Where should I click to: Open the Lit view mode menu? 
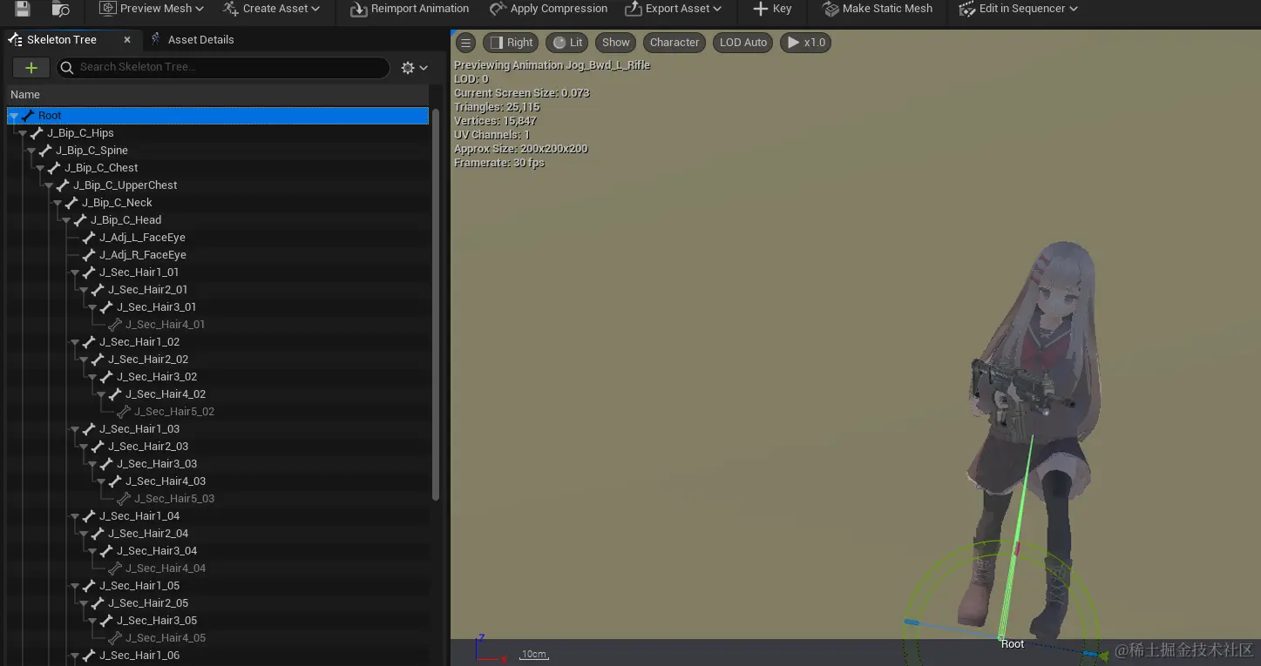[568, 43]
